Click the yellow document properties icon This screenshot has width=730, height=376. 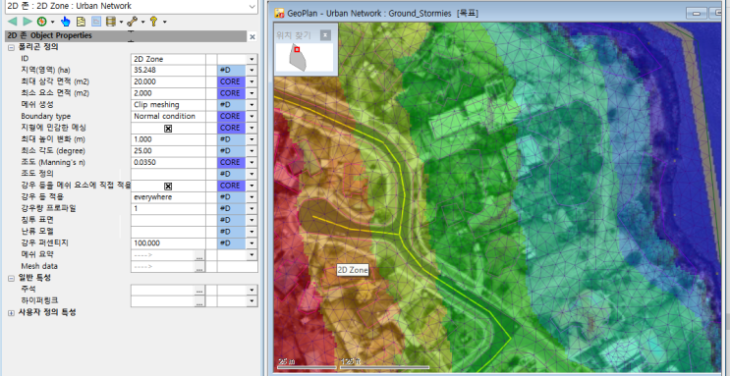[81, 22]
